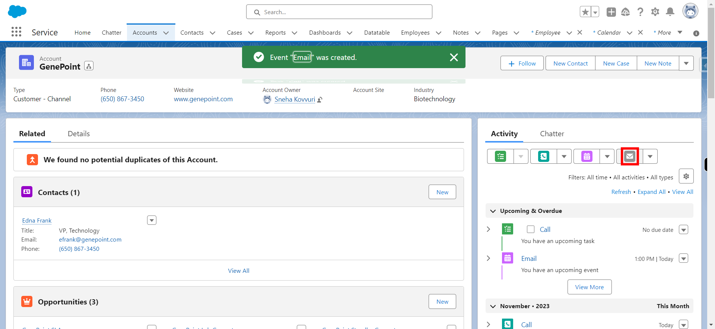Viewport: 715px width, 329px height.
Task: Open actions menu for the Email event
Action: pos(683,258)
